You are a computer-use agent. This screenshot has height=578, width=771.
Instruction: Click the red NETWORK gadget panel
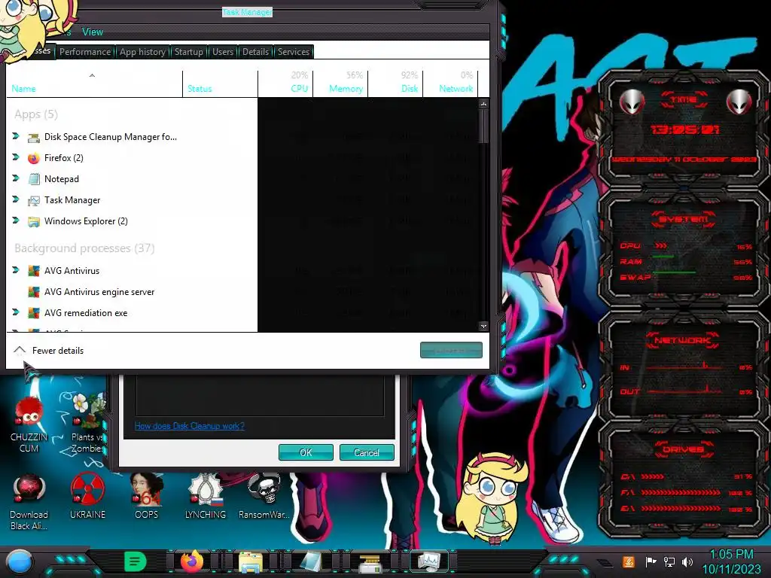tap(684, 367)
